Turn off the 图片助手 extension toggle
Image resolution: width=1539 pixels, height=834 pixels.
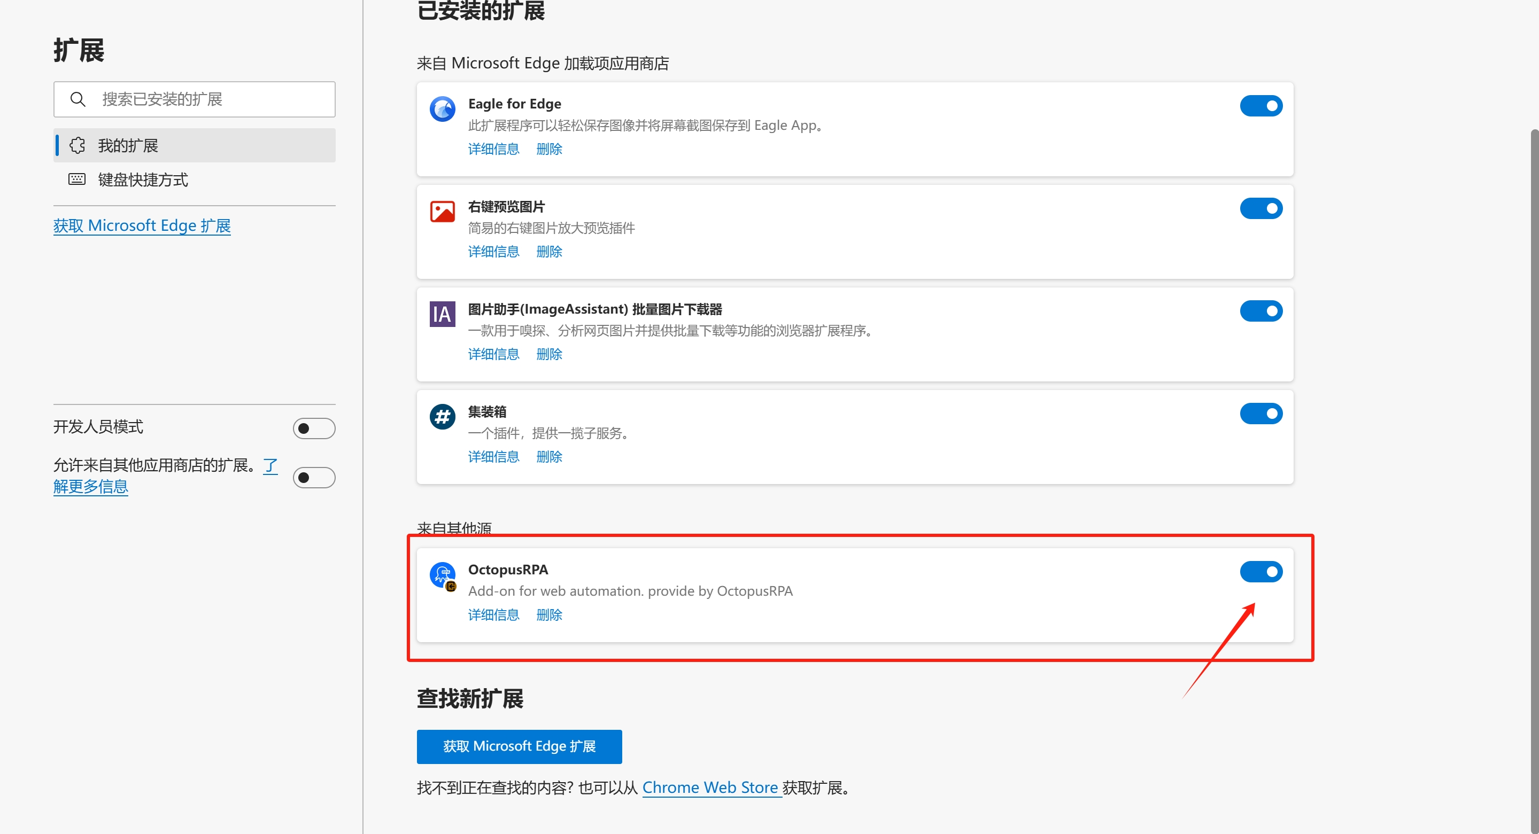(x=1261, y=310)
